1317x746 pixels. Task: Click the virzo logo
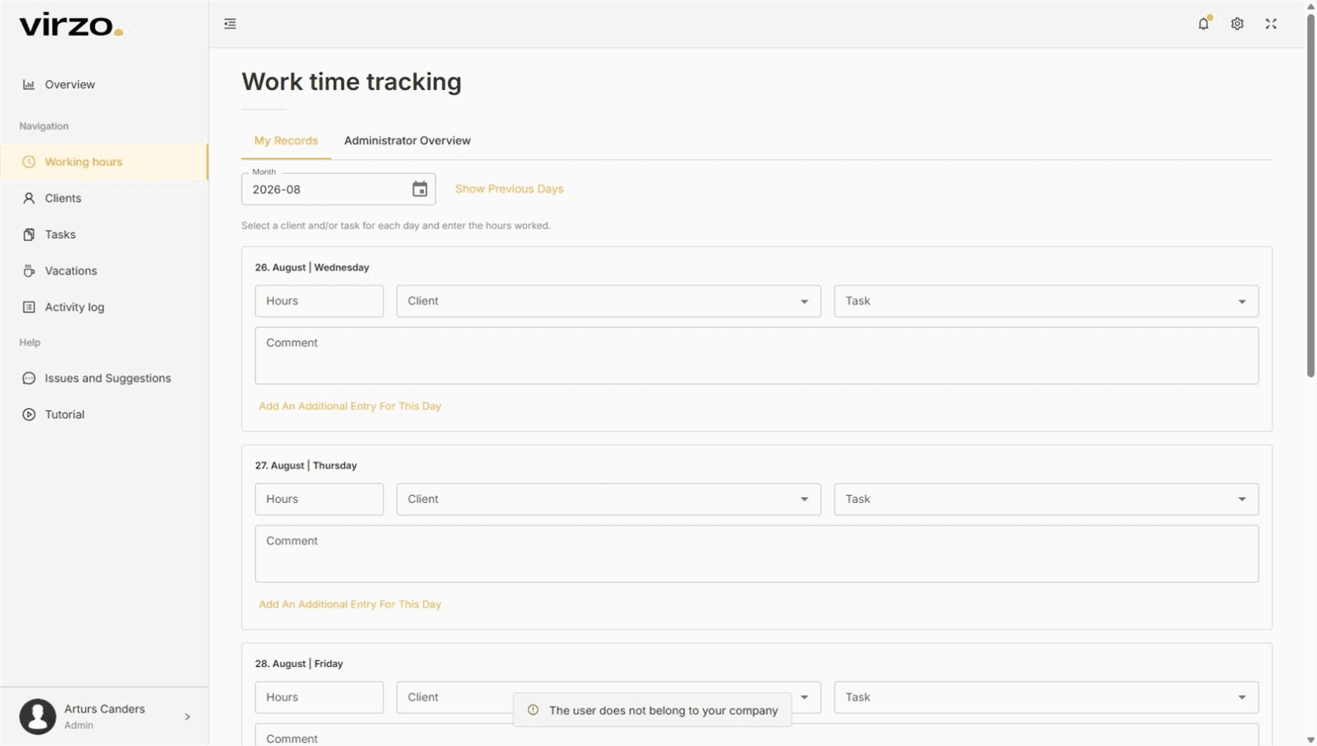(x=71, y=25)
